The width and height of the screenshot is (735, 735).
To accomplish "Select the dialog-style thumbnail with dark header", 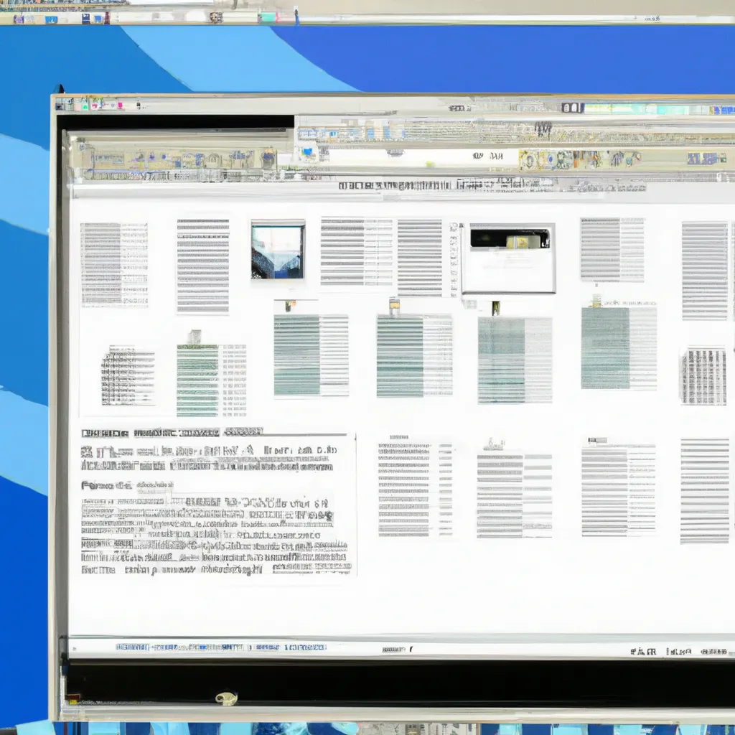I will coord(508,258).
